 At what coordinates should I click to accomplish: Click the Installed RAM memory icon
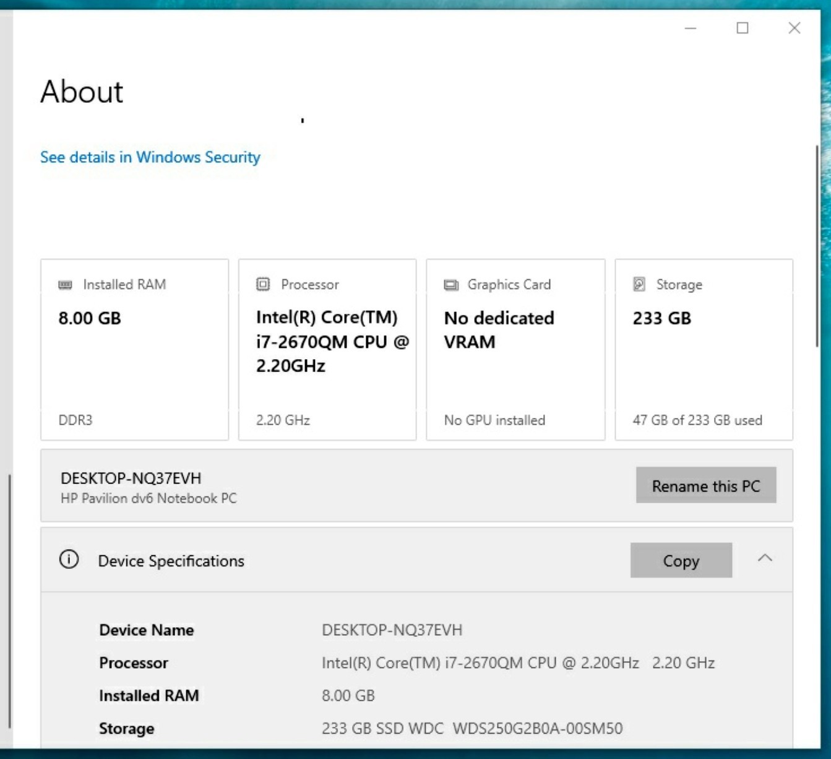(65, 285)
